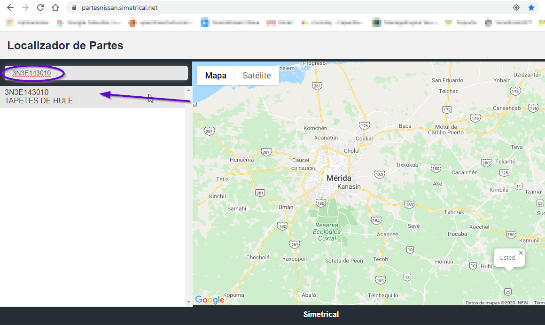Screen dimensions: 545x325
Task: Click the Komchén town label
Action: click(315, 128)
